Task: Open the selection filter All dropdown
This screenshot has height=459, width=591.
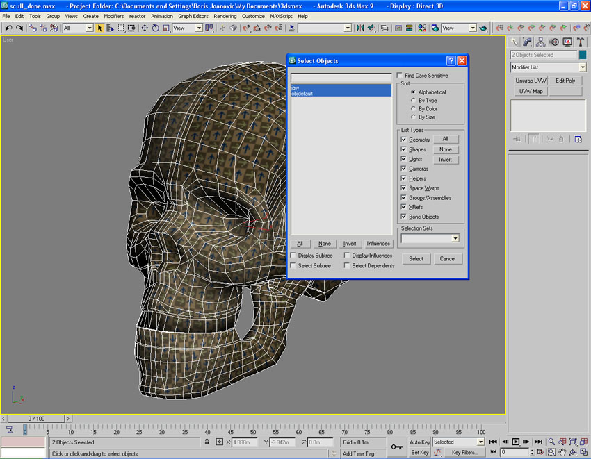Action: (89, 28)
